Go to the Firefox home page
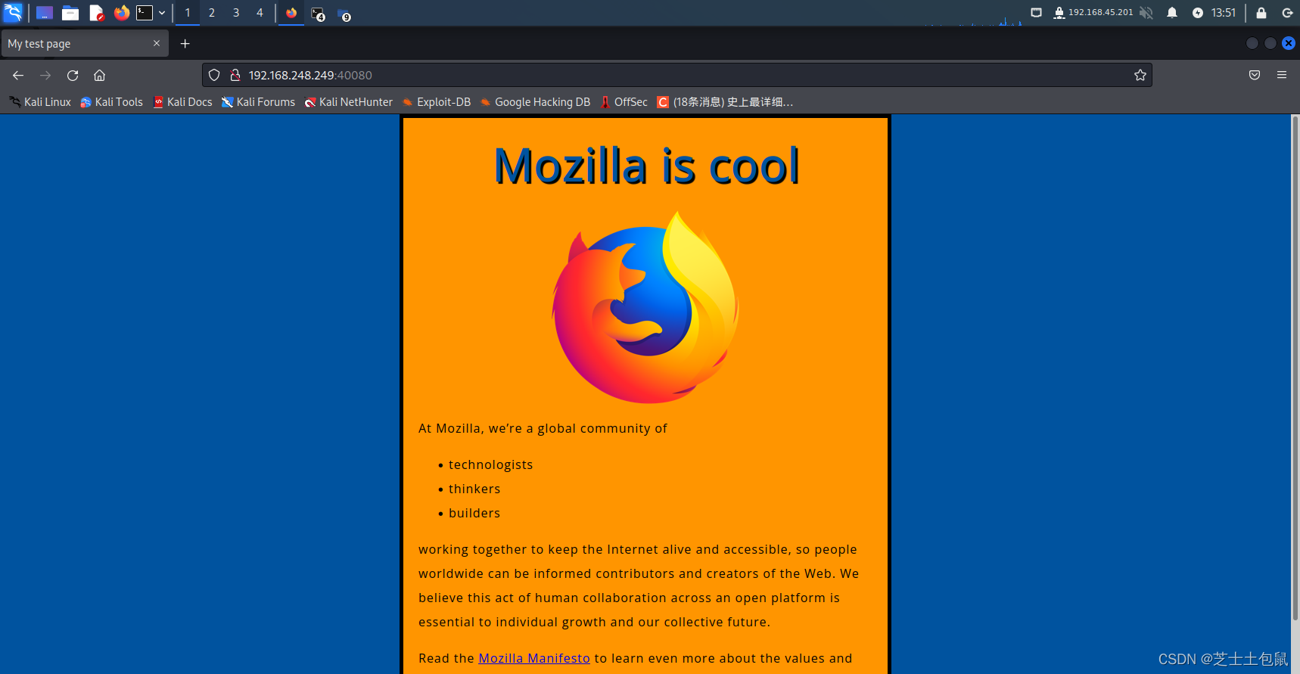Viewport: 1300px width, 674px height. [x=99, y=75]
